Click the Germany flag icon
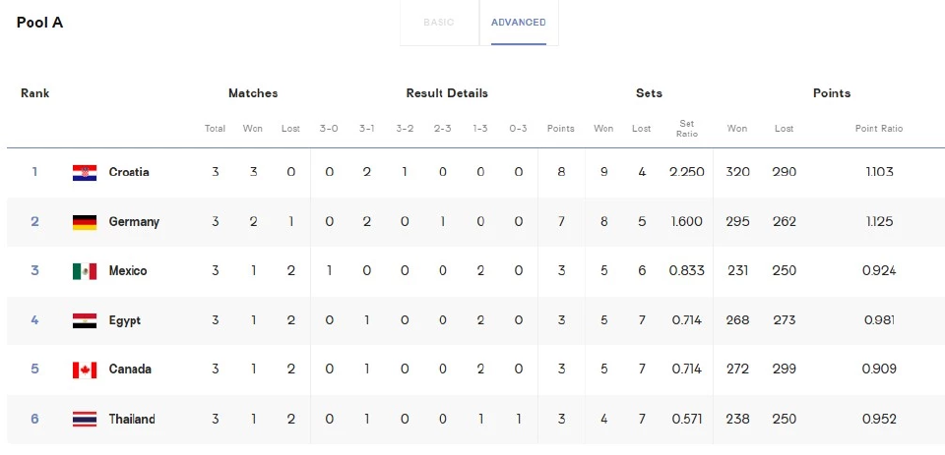Viewport: 945px width, 455px height. click(x=85, y=222)
